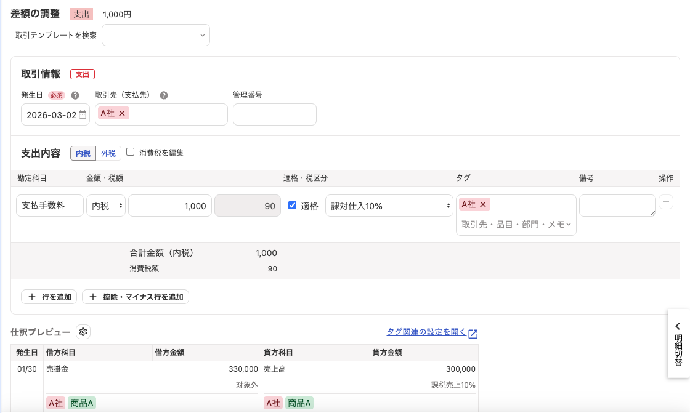Click help icon next to 発生日
690x413 pixels.
(x=75, y=95)
